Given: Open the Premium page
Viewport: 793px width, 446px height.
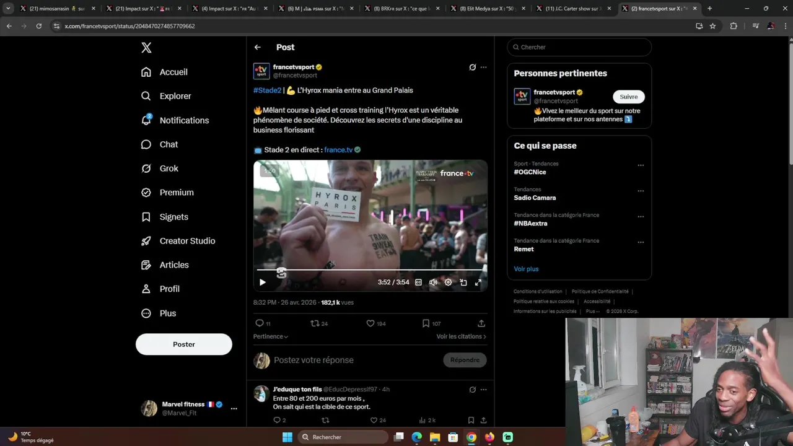Looking at the screenshot, I should (167, 193).
